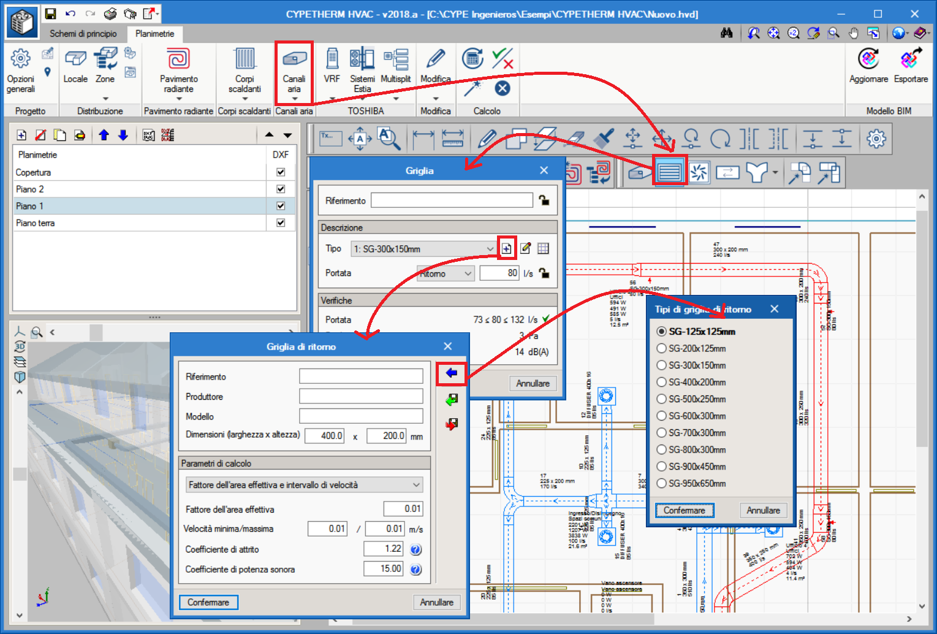Viewport: 937px width, 634px height.
Task: Expand Multisplit dropdown arrow
Action: 396,98
